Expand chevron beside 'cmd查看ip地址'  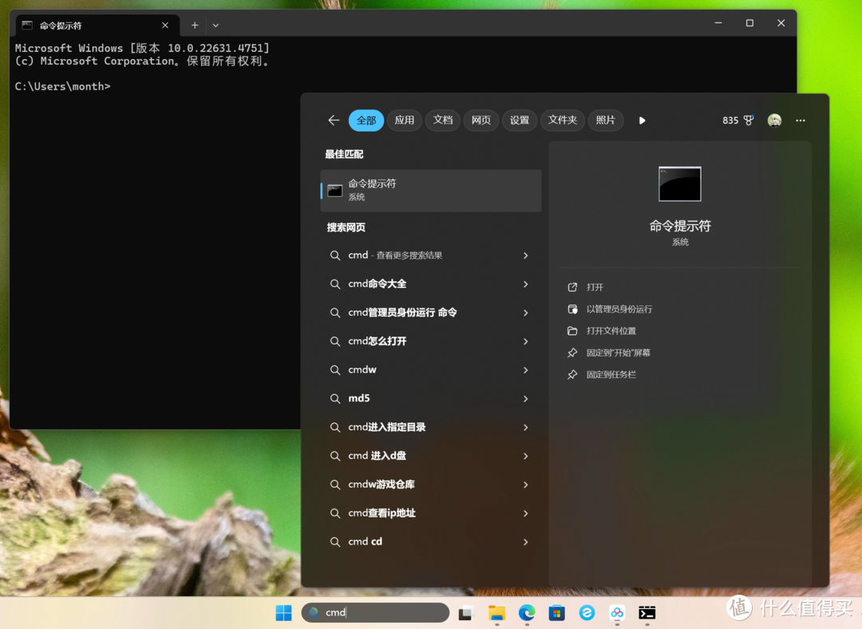(525, 513)
